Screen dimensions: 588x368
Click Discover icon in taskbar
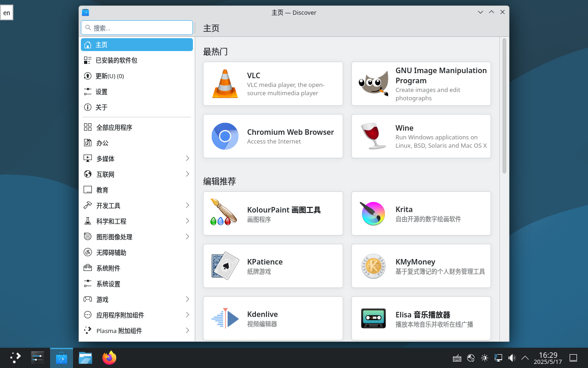(x=62, y=358)
